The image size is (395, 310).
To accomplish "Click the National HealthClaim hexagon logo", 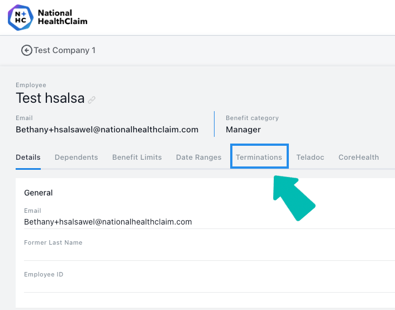I will click(21, 17).
